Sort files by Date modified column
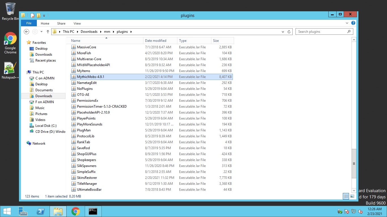 pos(156,41)
